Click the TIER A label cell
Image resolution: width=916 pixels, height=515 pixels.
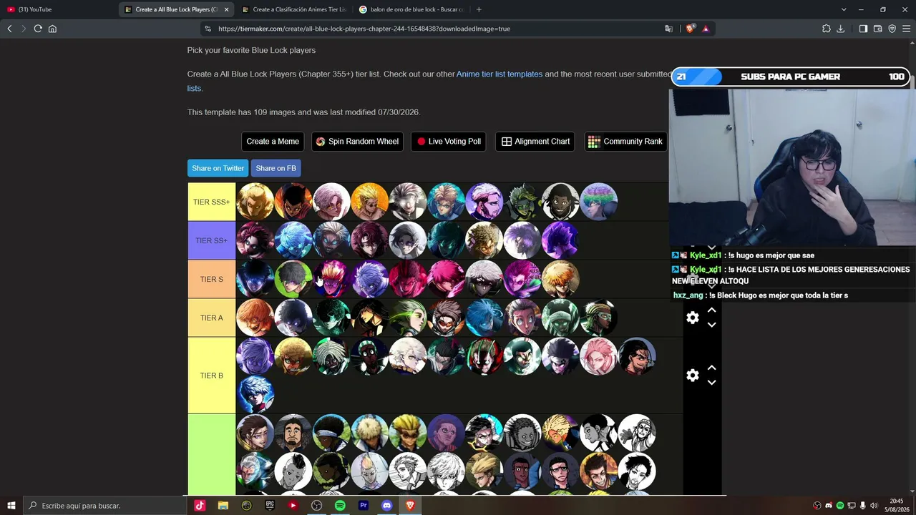point(212,318)
